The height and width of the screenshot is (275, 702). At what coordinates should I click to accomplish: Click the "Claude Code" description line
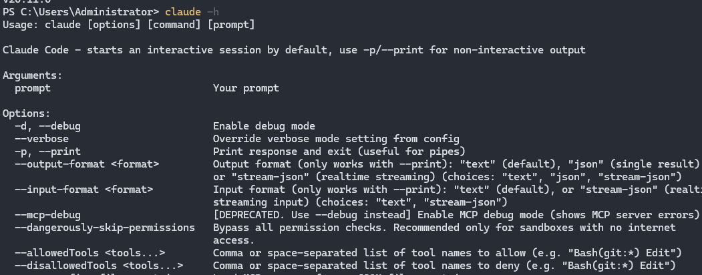tap(294, 50)
